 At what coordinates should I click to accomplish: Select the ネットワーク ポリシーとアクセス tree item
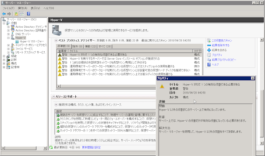(31, 45)
